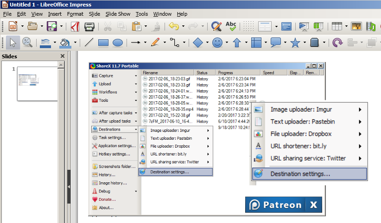Viewport: 381px width, 223px height.
Task: Pick the Line drawing tool
Action: (89, 43)
